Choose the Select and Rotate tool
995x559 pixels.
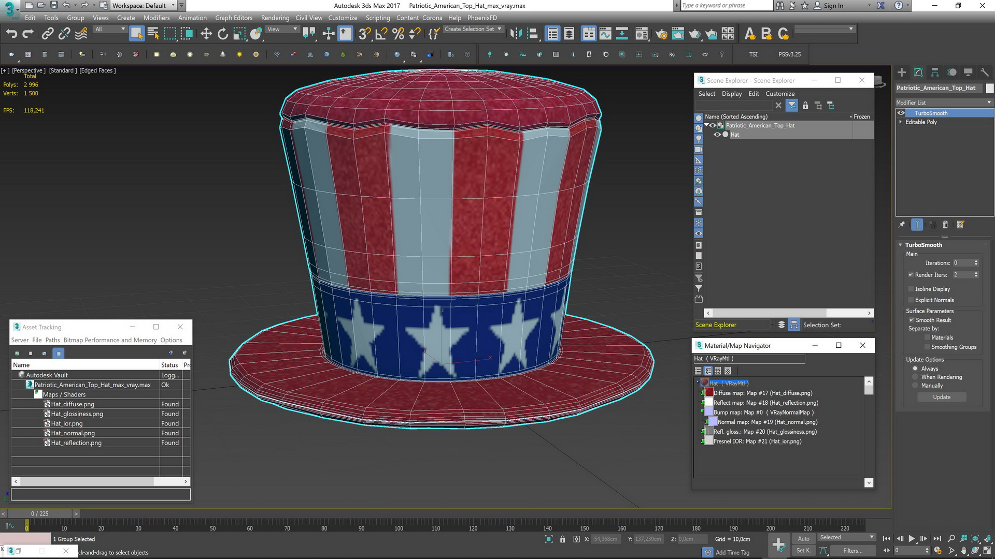(x=222, y=34)
